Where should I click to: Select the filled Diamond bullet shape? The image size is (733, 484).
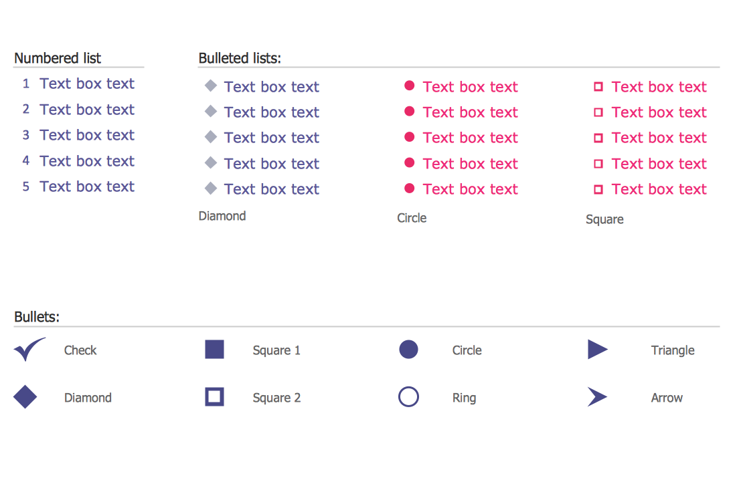coord(25,397)
